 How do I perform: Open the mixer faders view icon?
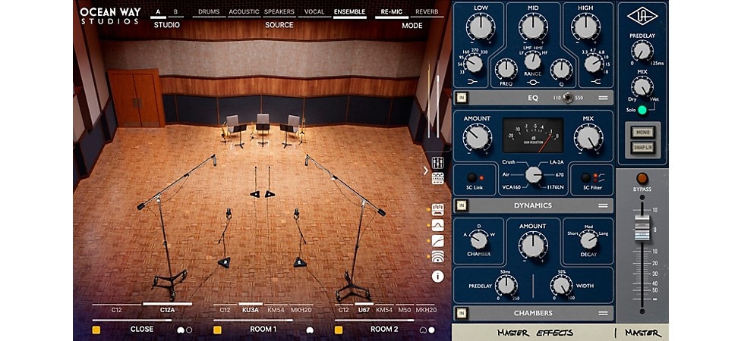pyautogui.click(x=437, y=163)
